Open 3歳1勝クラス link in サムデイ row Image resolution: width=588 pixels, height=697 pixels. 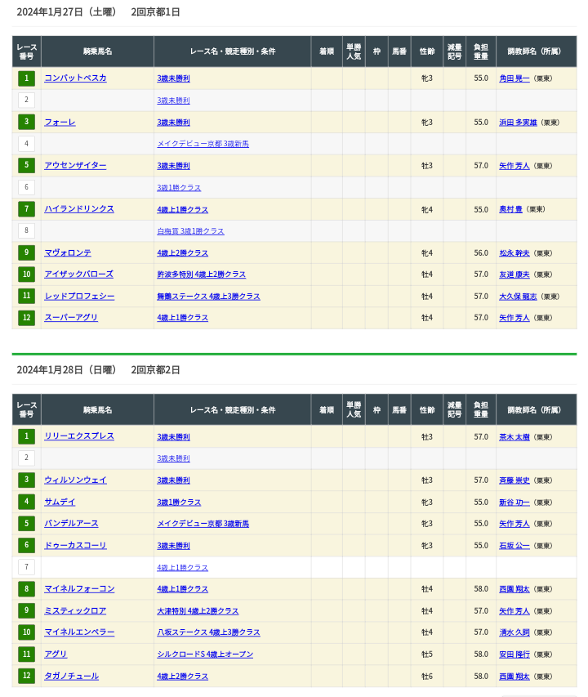179,503
